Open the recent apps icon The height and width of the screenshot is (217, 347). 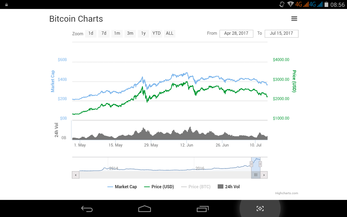point(203,209)
